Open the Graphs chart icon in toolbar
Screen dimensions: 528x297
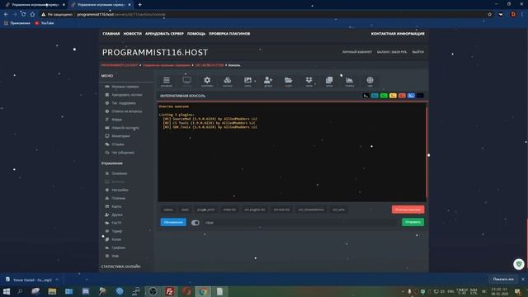(350, 81)
